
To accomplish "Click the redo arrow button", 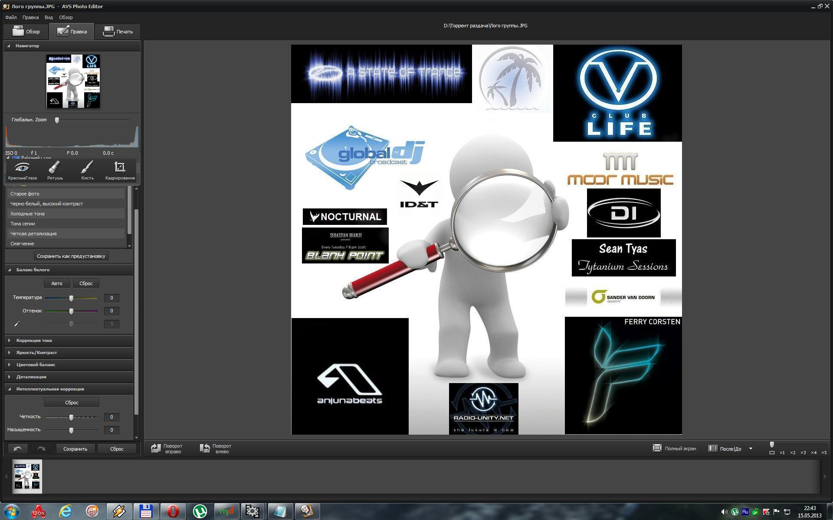I will click(x=41, y=448).
